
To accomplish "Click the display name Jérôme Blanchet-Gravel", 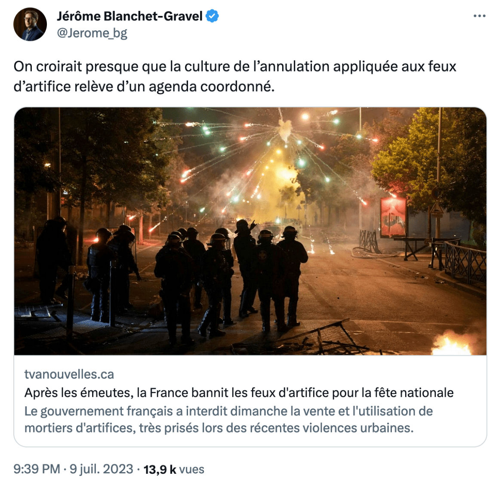I will [129, 16].
